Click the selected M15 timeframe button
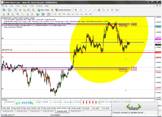 coord(64,14)
